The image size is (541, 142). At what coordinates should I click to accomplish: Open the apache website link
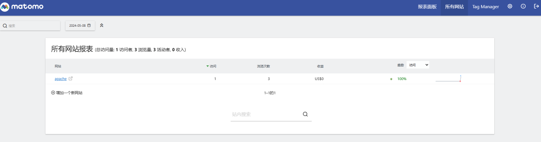pyautogui.click(x=61, y=79)
